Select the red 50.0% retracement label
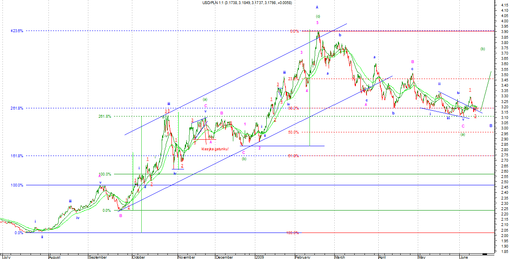509x259 pixels. 293,132
